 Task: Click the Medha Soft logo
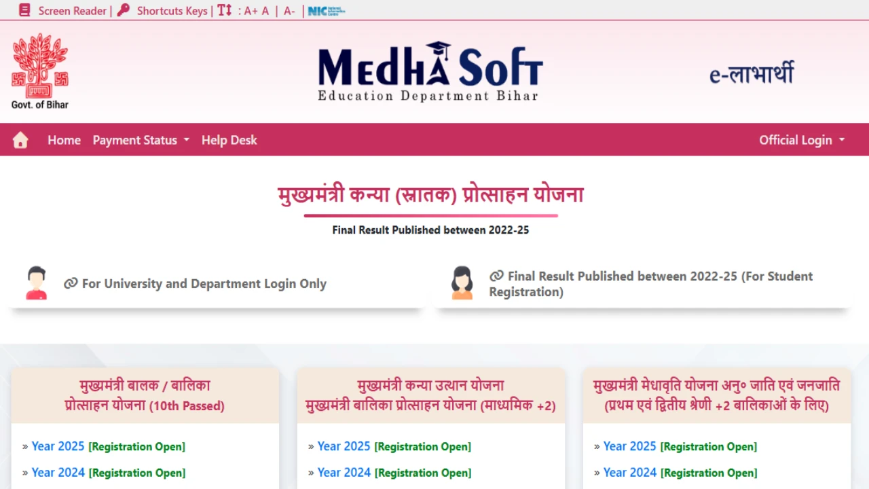(x=430, y=71)
